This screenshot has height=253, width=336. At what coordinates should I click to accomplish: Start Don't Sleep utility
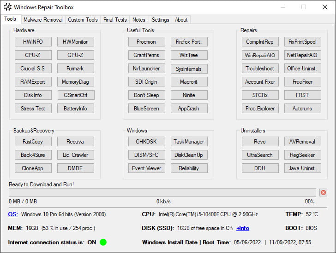147,95
